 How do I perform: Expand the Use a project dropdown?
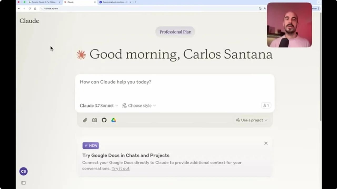click(252, 120)
